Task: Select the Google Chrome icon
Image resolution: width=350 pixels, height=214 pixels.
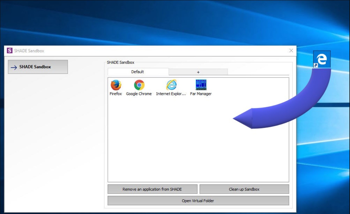Action: tap(139, 85)
